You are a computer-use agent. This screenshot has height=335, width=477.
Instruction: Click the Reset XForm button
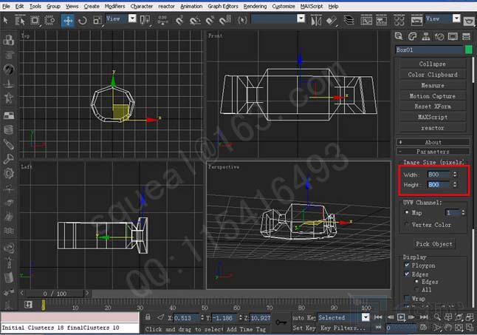click(432, 106)
